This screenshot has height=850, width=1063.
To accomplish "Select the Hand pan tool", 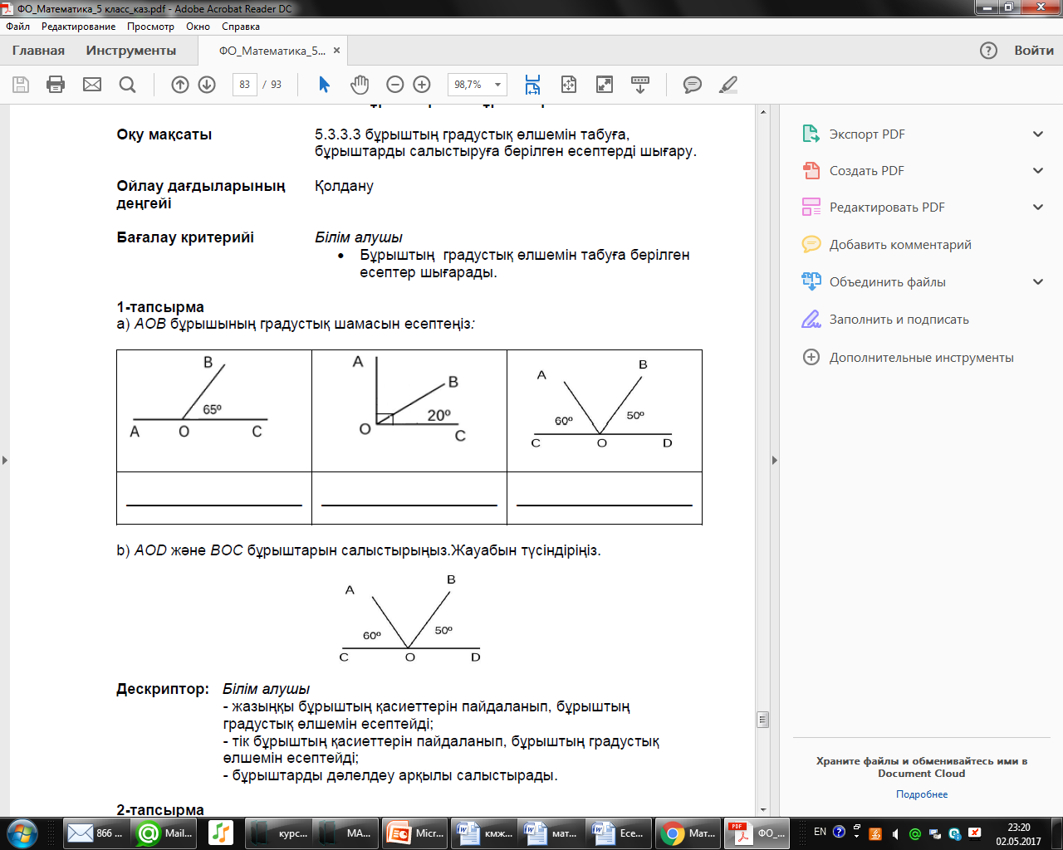I will point(360,85).
